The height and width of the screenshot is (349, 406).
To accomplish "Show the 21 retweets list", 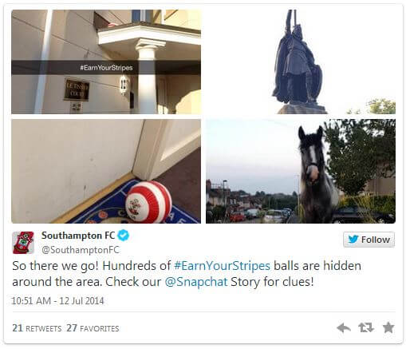I will [37, 328].
